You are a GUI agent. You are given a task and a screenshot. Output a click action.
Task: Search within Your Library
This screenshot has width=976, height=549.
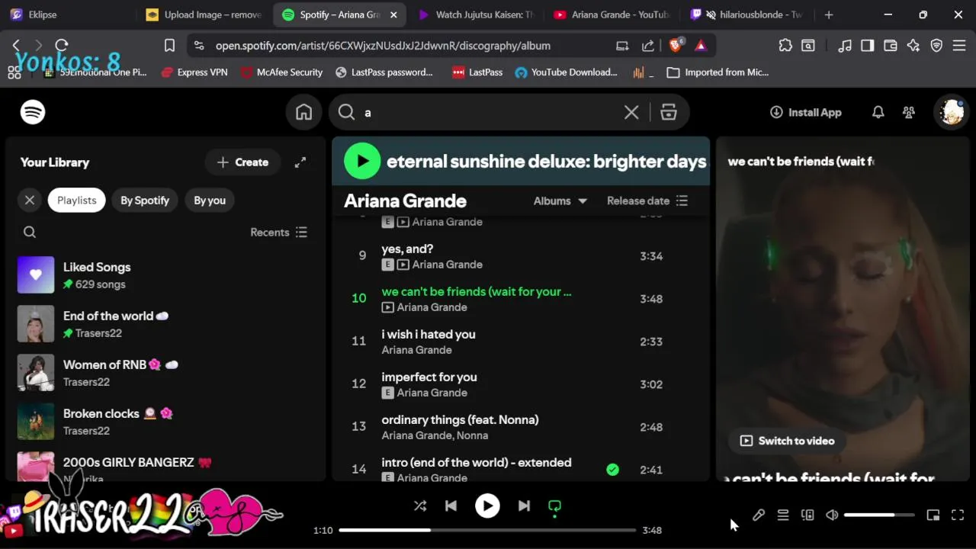point(30,233)
